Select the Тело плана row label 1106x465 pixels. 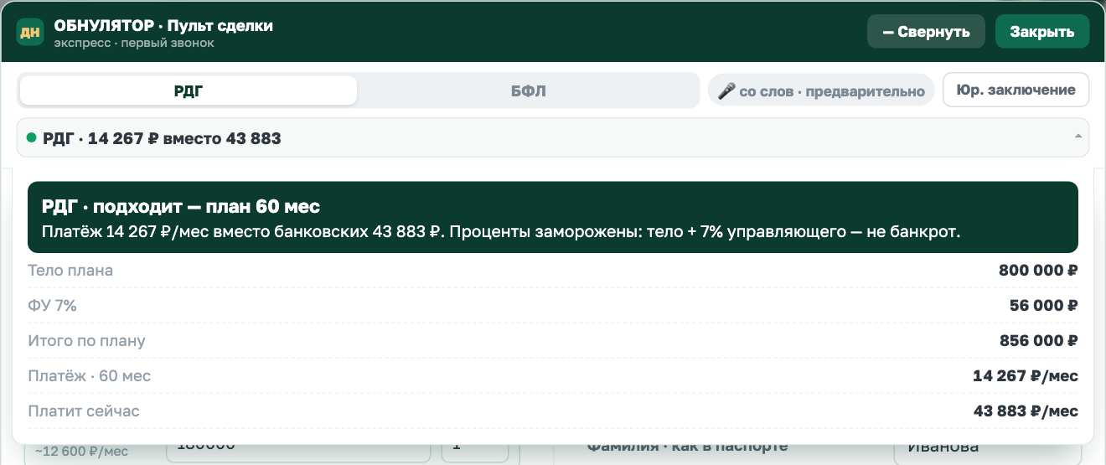70,271
